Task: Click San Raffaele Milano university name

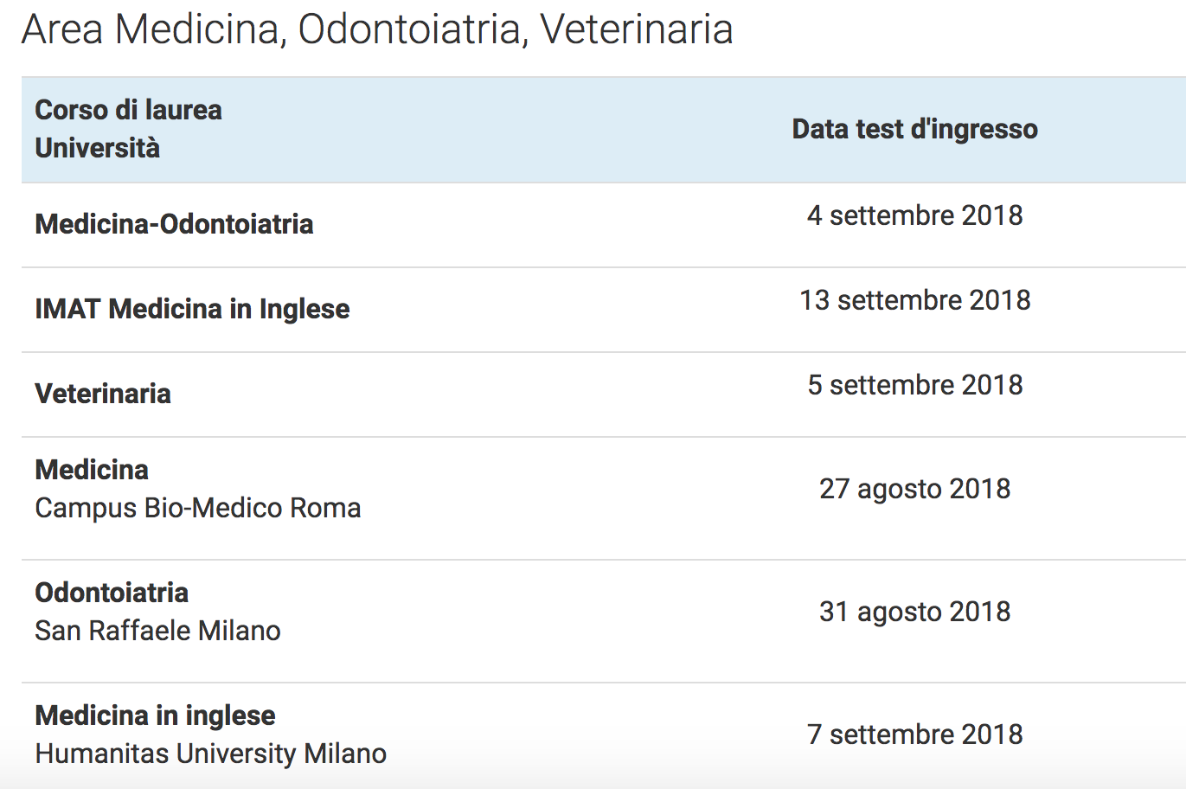Action: pyautogui.click(x=157, y=631)
